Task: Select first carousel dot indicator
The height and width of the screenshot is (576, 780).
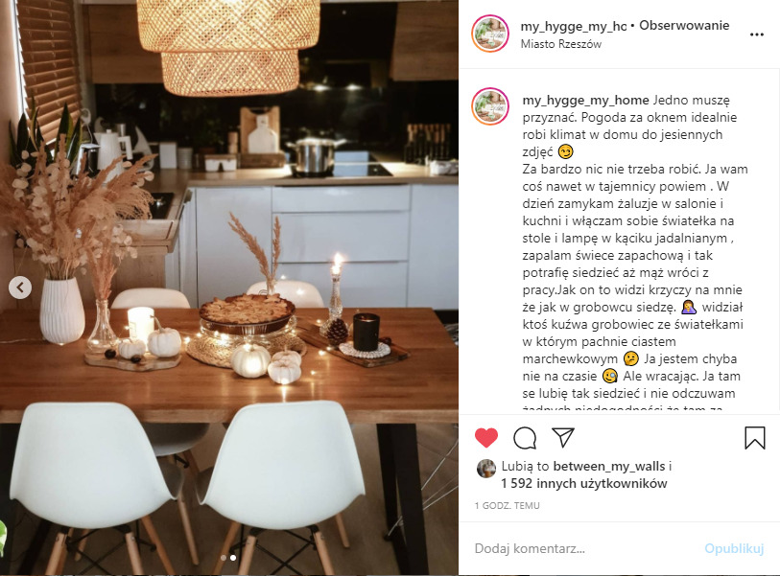Action: click(x=224, y=558)
